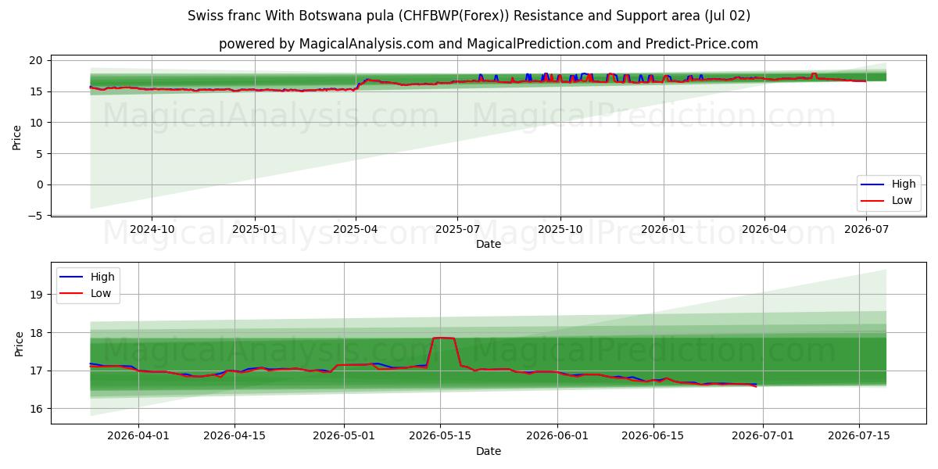Click the 'Date' label under the bottom chart

pyautogui.click(x=489, y=452)
